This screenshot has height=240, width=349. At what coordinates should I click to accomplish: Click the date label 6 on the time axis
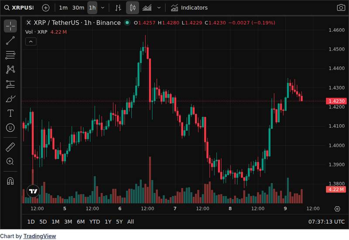[x=120, y=209]
